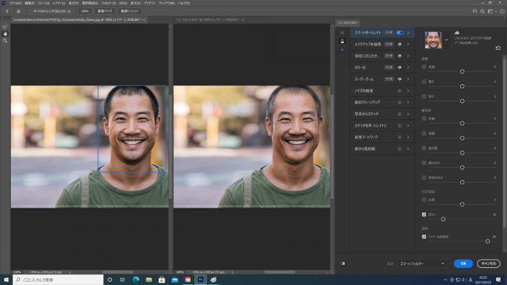This screenshot has height=285, width=507.
Task: Check the 年齢 checkbox
Action: [424, 118]
